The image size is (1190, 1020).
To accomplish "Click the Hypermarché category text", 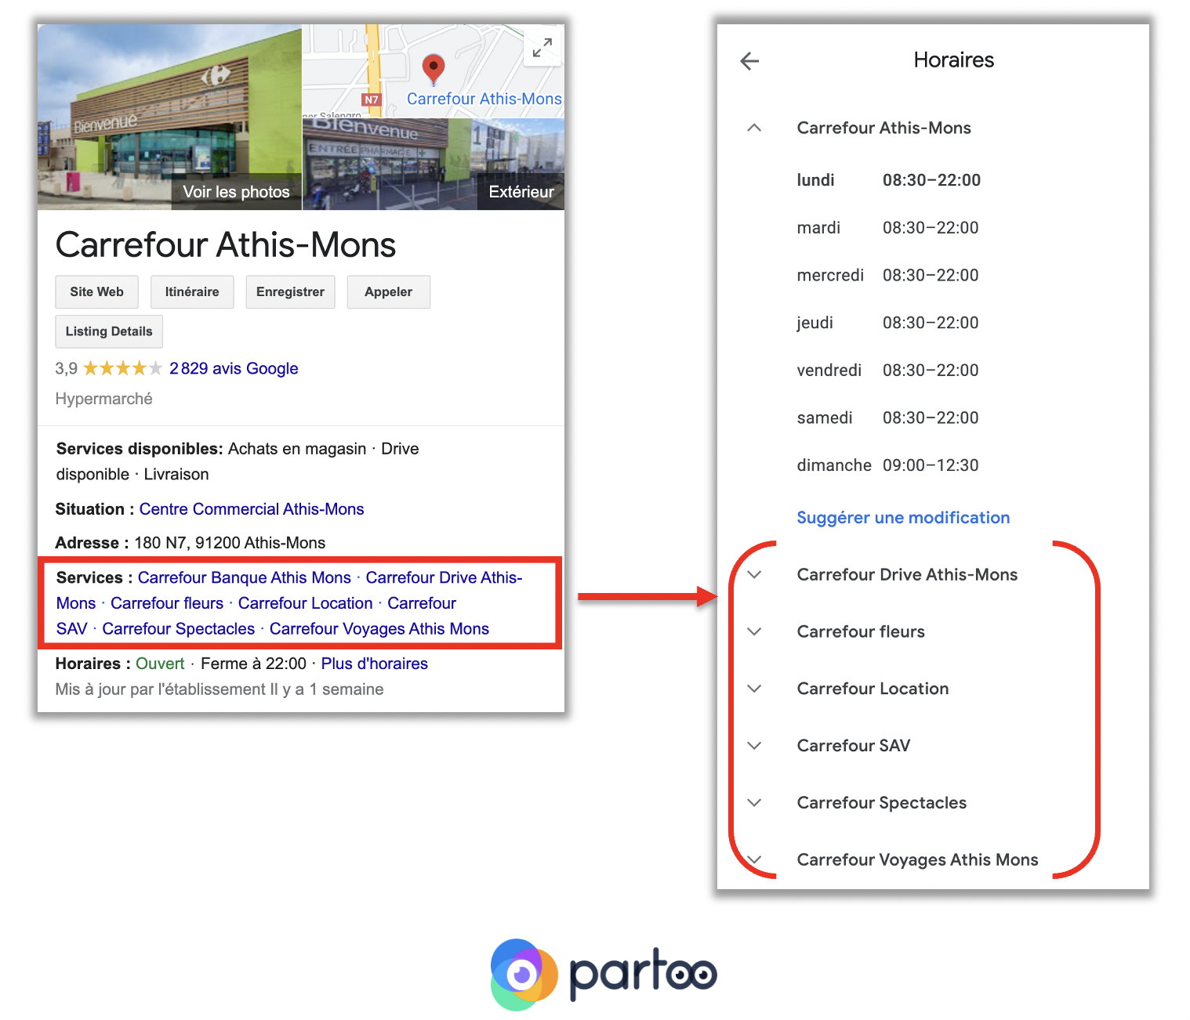I will click(x=103, y=399).
